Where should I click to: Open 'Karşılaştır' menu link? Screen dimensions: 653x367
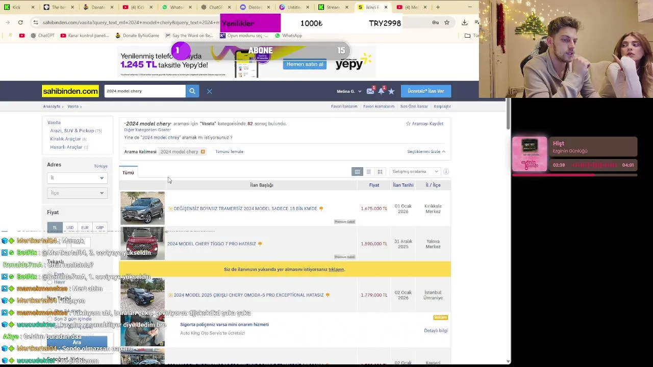click(x=442, y=107)
